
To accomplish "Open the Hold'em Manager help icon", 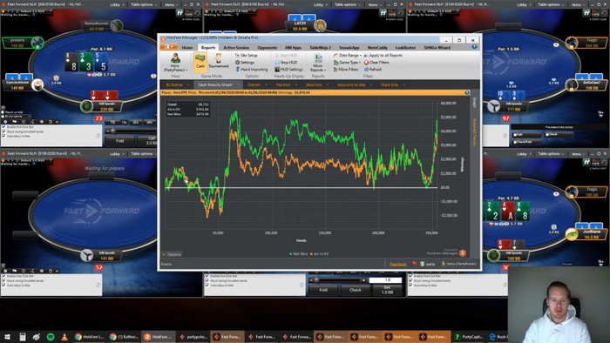I will pyautogui.click(x=474, y=47).
